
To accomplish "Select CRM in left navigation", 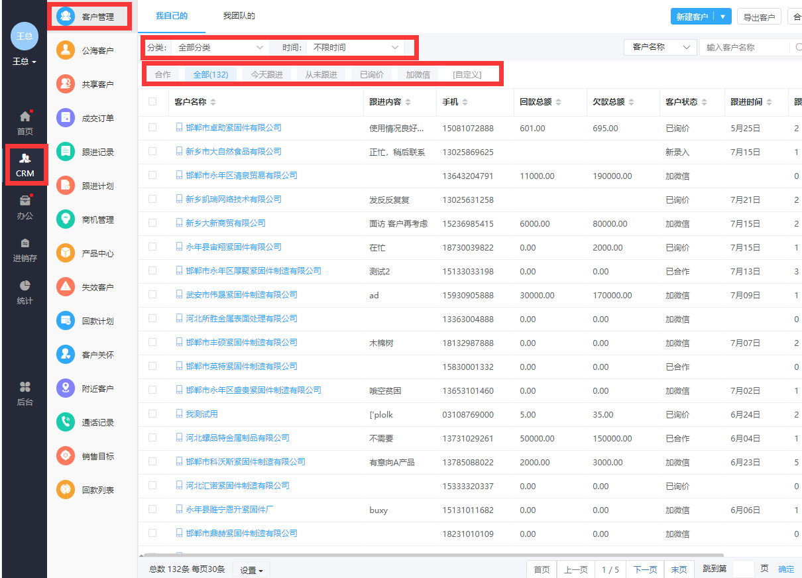I will click(25, 164).
